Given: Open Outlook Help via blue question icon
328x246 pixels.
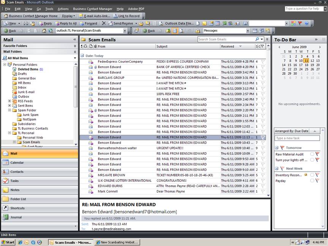Looking at the screenshot, I should [306, 24].
